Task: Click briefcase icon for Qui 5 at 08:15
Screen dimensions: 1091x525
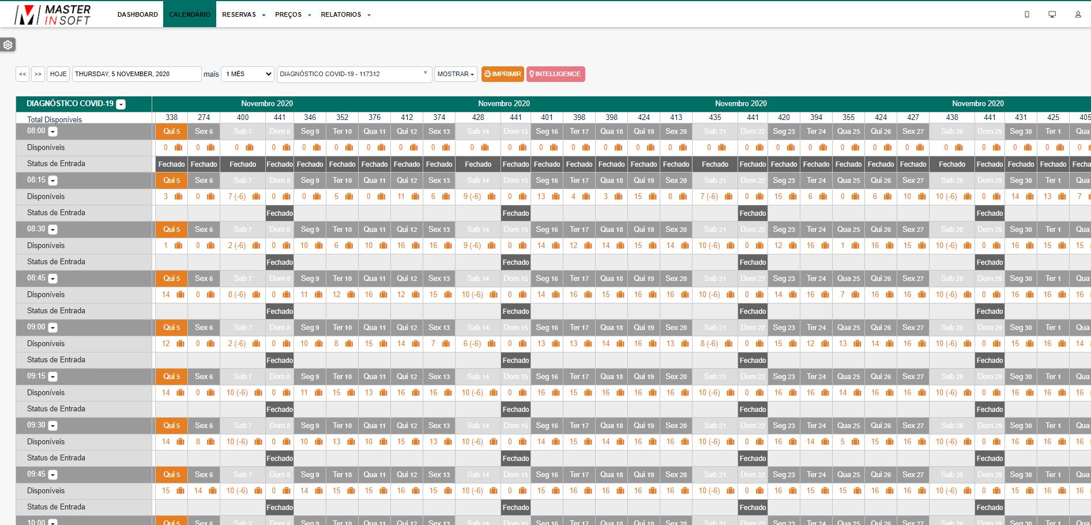Action: 179,197
